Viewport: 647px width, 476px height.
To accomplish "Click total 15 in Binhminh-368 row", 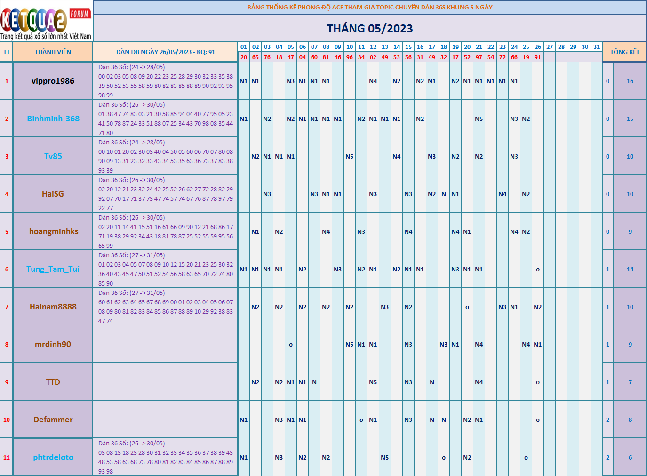I will [630, 119].
